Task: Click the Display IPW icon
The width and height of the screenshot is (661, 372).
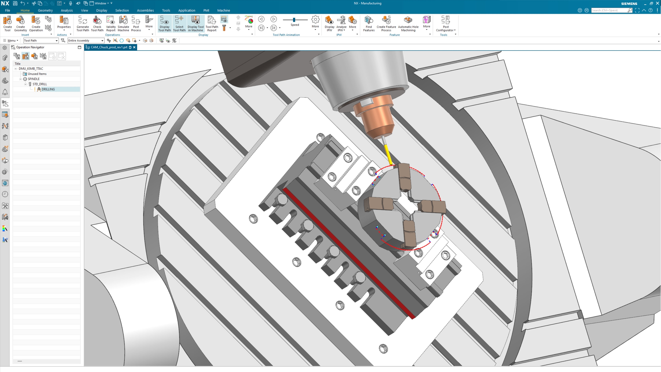Action: (329, 24)
